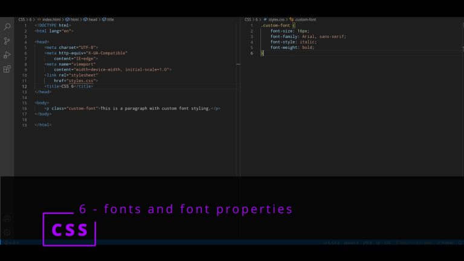The image size is (464, 261).
Task: Click the <!DOCTYPE html> line
Action: (53, 25)
